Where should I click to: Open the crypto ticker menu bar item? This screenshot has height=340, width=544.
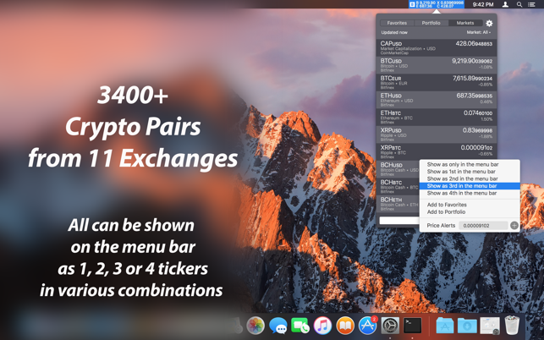pos(437,4)
